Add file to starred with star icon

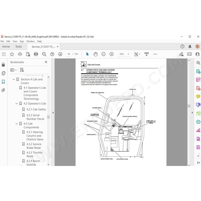point(12,54)
